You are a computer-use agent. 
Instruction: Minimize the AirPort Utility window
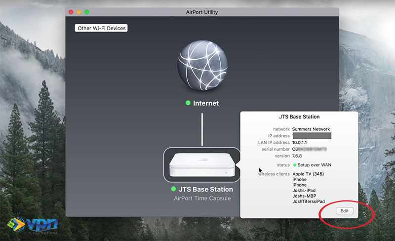pyautogui.click(x=79, y=12)
